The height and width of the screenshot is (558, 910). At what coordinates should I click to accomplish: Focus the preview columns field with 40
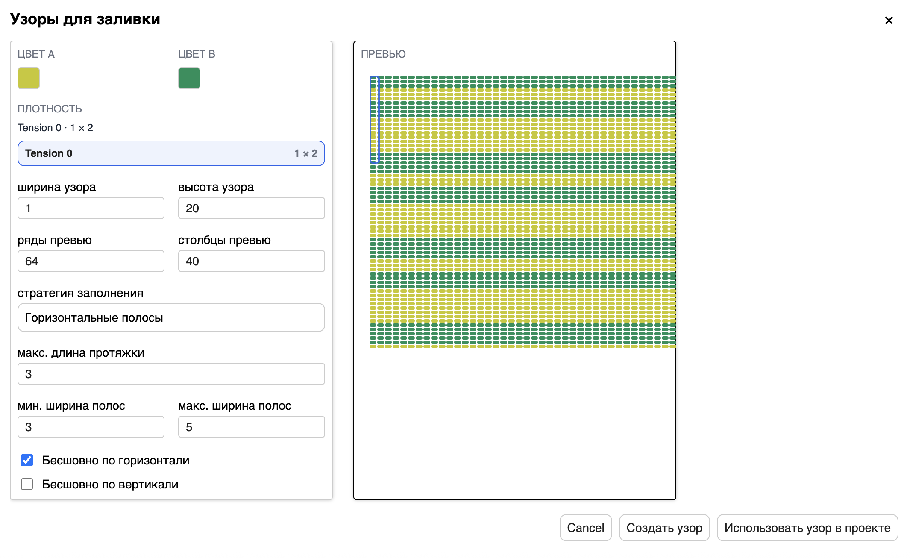click(x=251, y=261)
